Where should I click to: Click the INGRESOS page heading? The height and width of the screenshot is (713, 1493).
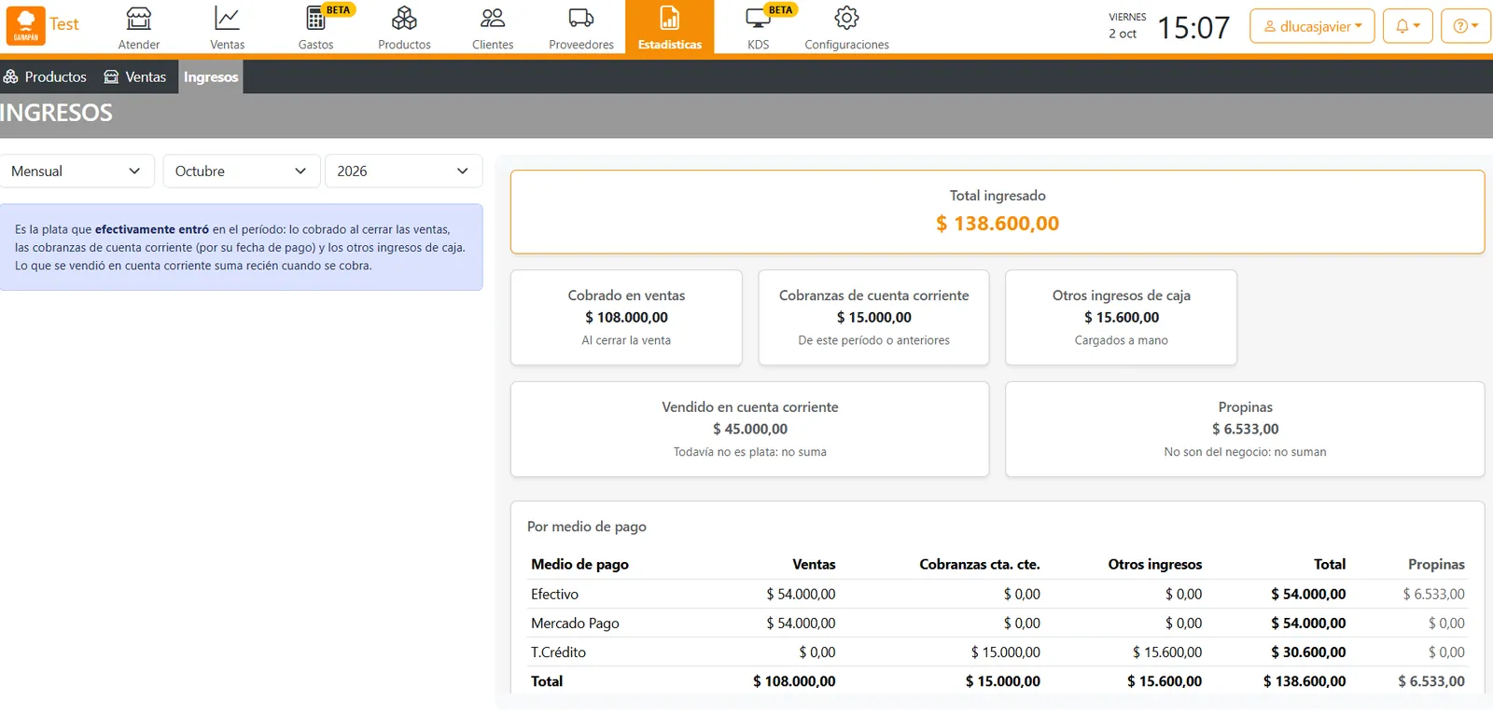pos(57,113)
